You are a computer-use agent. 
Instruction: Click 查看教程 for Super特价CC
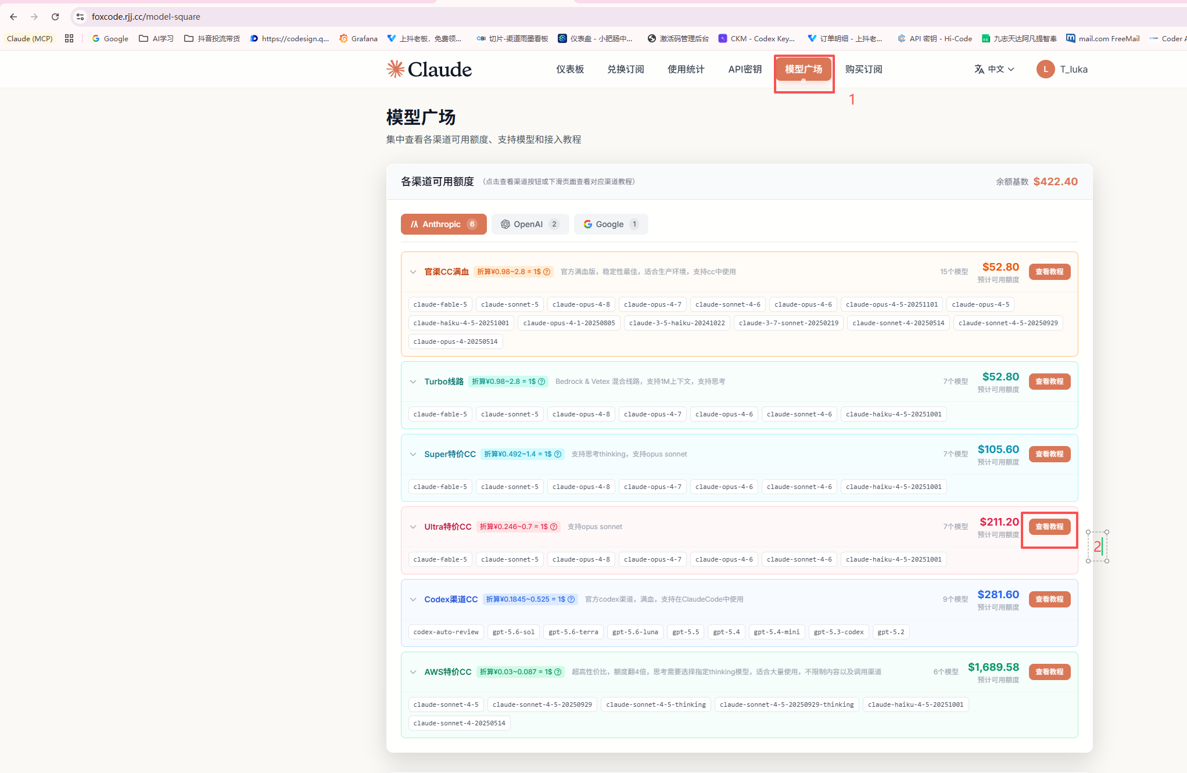pyautogui.click(x=1049, y=454)
